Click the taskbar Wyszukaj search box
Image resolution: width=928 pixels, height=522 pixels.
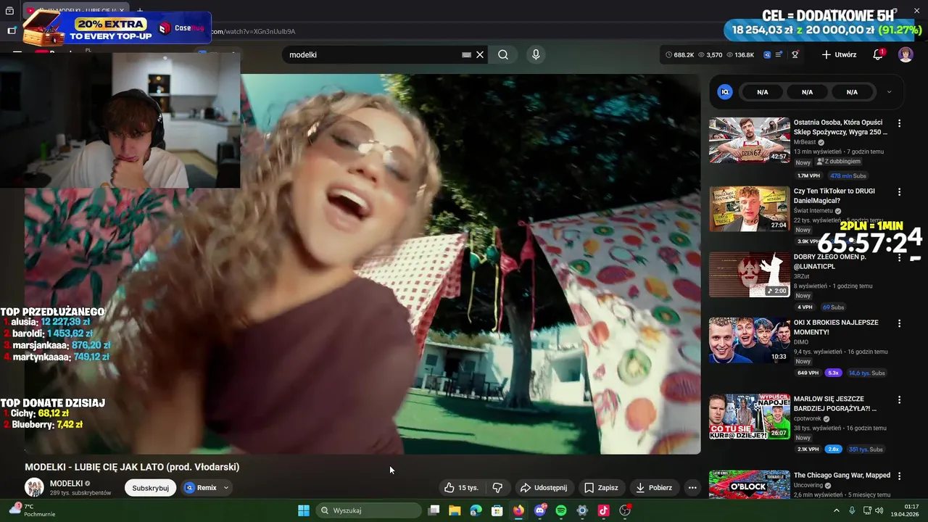(367, 510)
